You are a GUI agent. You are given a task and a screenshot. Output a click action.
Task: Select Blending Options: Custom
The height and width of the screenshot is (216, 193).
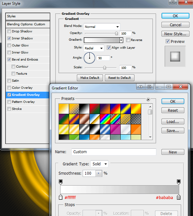28,24
